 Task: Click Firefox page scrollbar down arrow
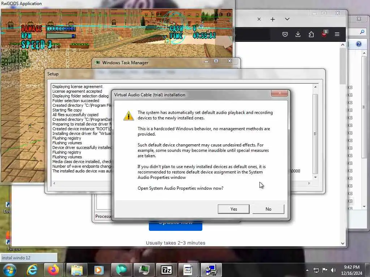click(x=343, y=243)
